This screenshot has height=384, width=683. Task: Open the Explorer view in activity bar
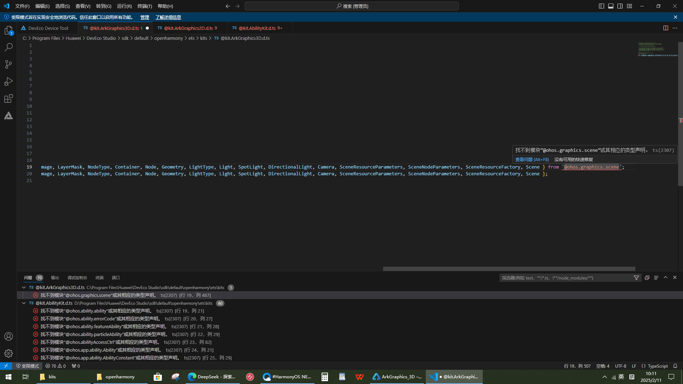pos(9,31)
